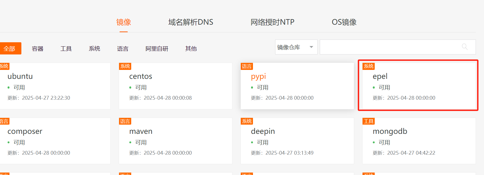This screenshot has width=484, height=175.
Task: Click the 语言 tag on maven card
Action: (125, 121)
